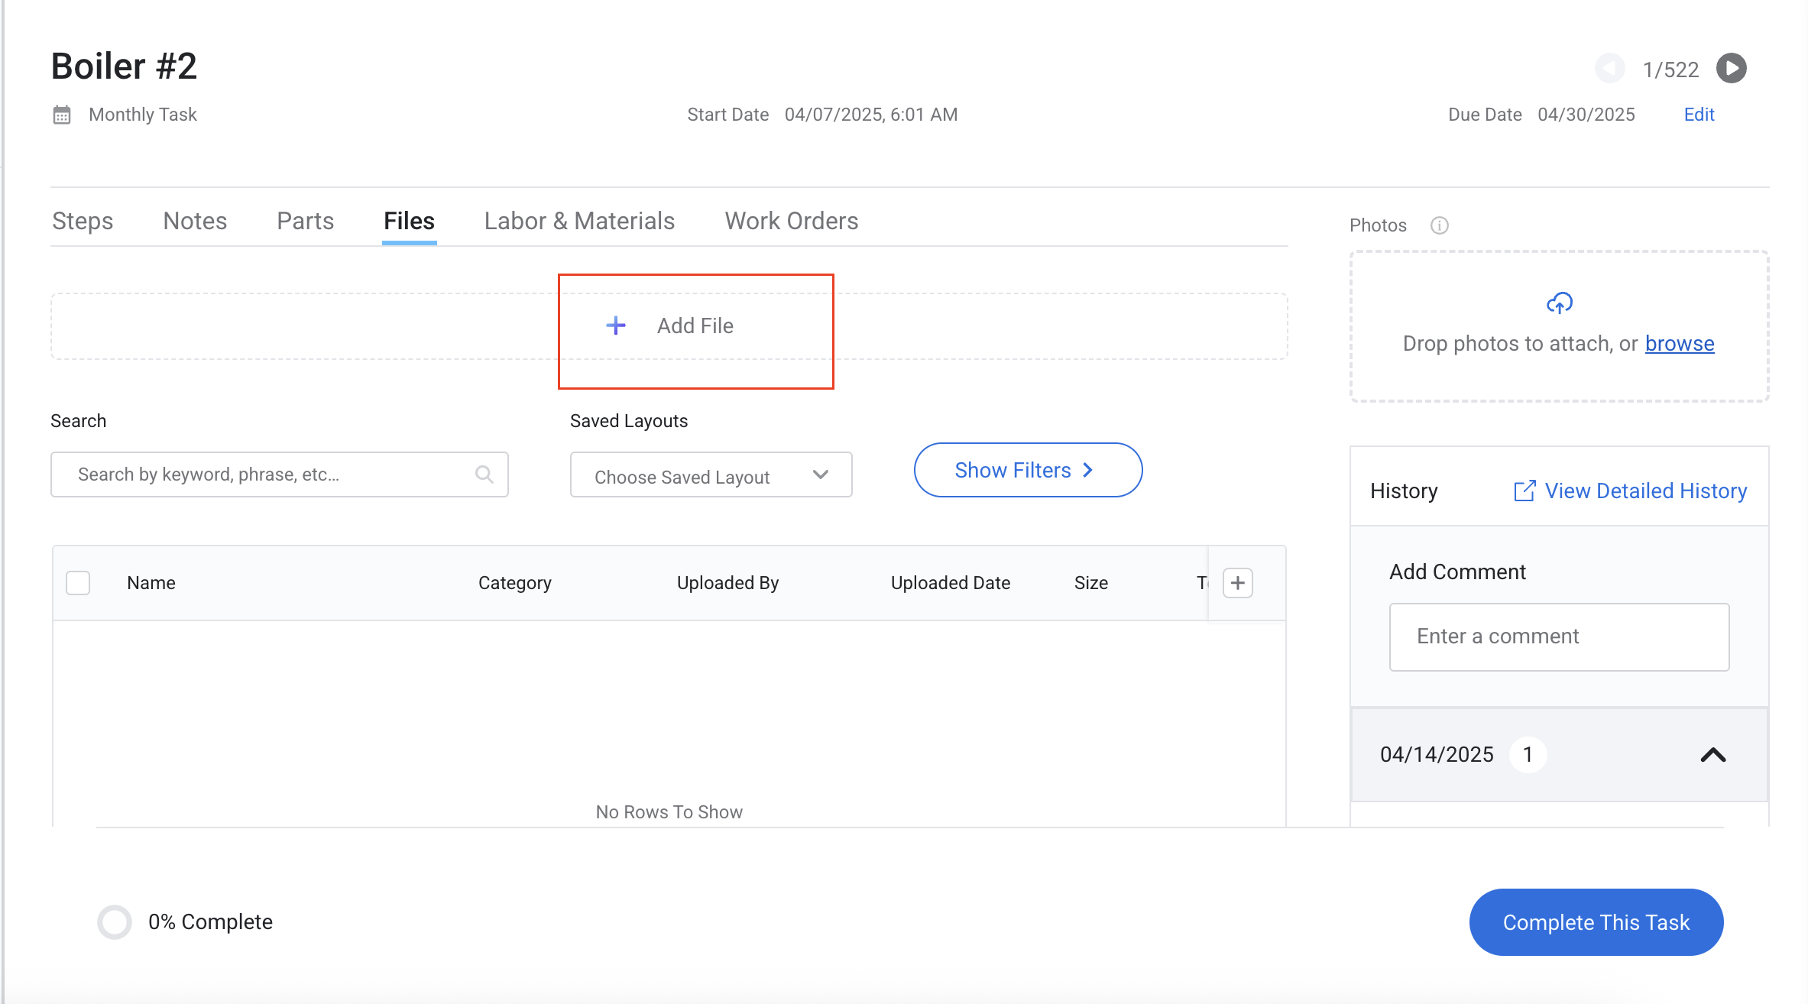Click the Monthly Task label
This screenshot has height=1004, width=1808.
coord(143,115)
